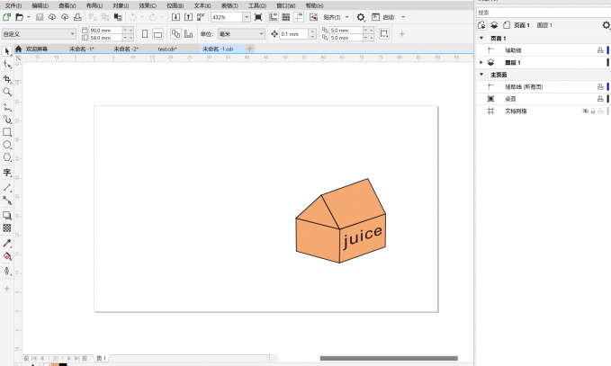Viewport: 611px width, 366px height.
Task: Select the Outline Pen tool
Action: click(x=7, y=271)
